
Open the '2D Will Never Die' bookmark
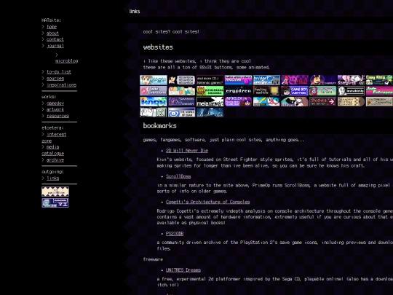(187, 151)
